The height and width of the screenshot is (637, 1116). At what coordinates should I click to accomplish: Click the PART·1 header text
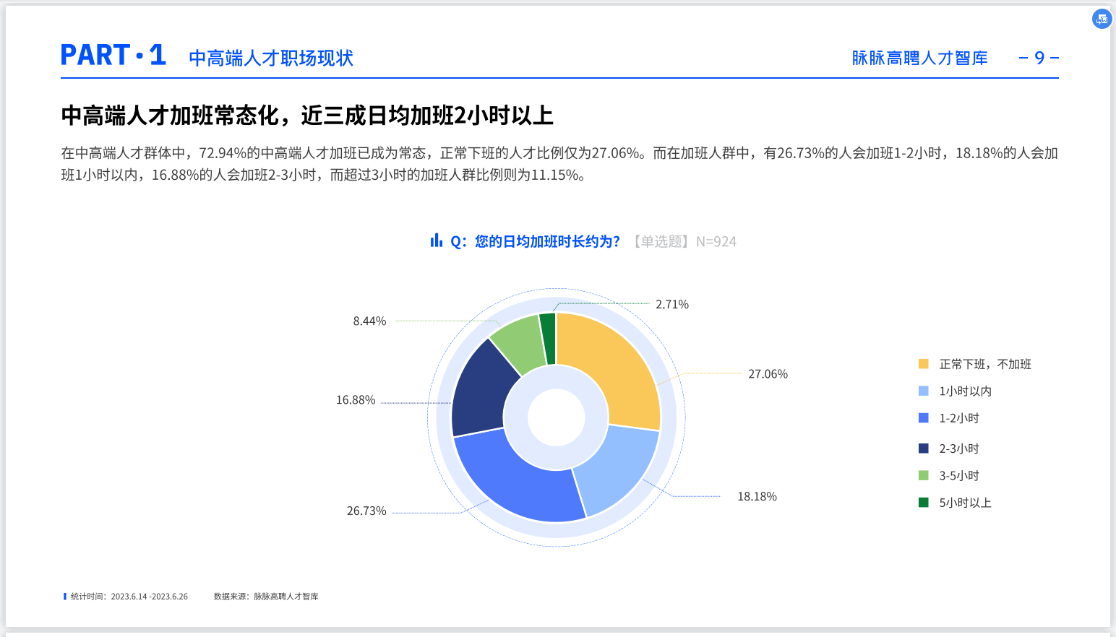coord(113,55)
